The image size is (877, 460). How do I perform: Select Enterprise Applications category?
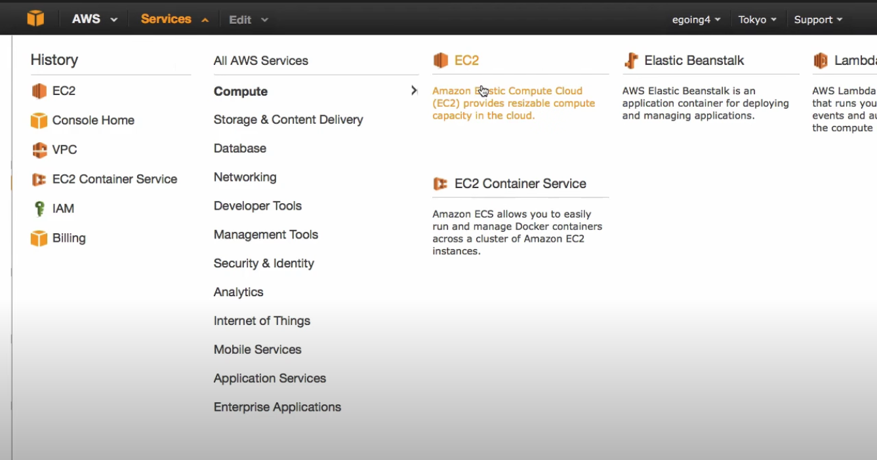coord(277,408)
